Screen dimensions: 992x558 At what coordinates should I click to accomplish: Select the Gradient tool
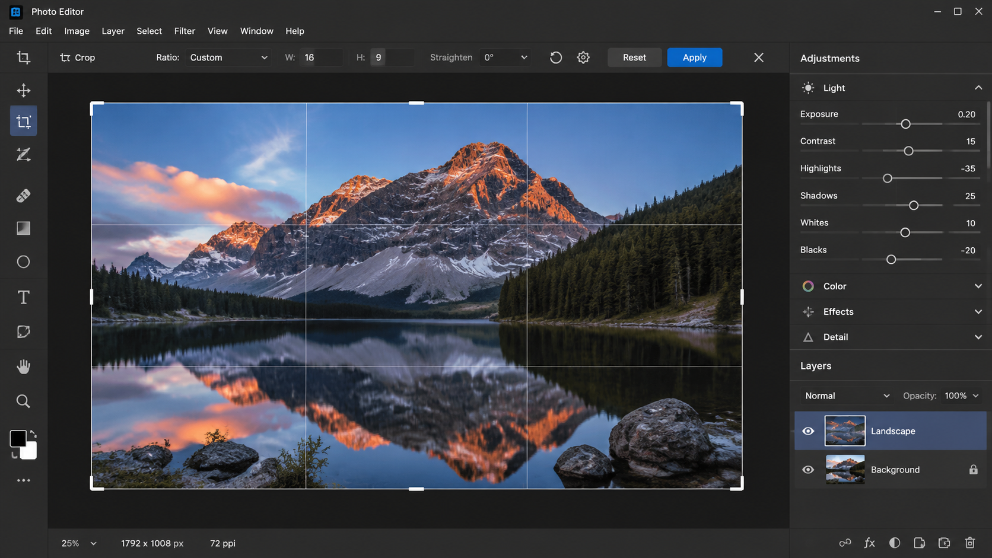[23, 228]
